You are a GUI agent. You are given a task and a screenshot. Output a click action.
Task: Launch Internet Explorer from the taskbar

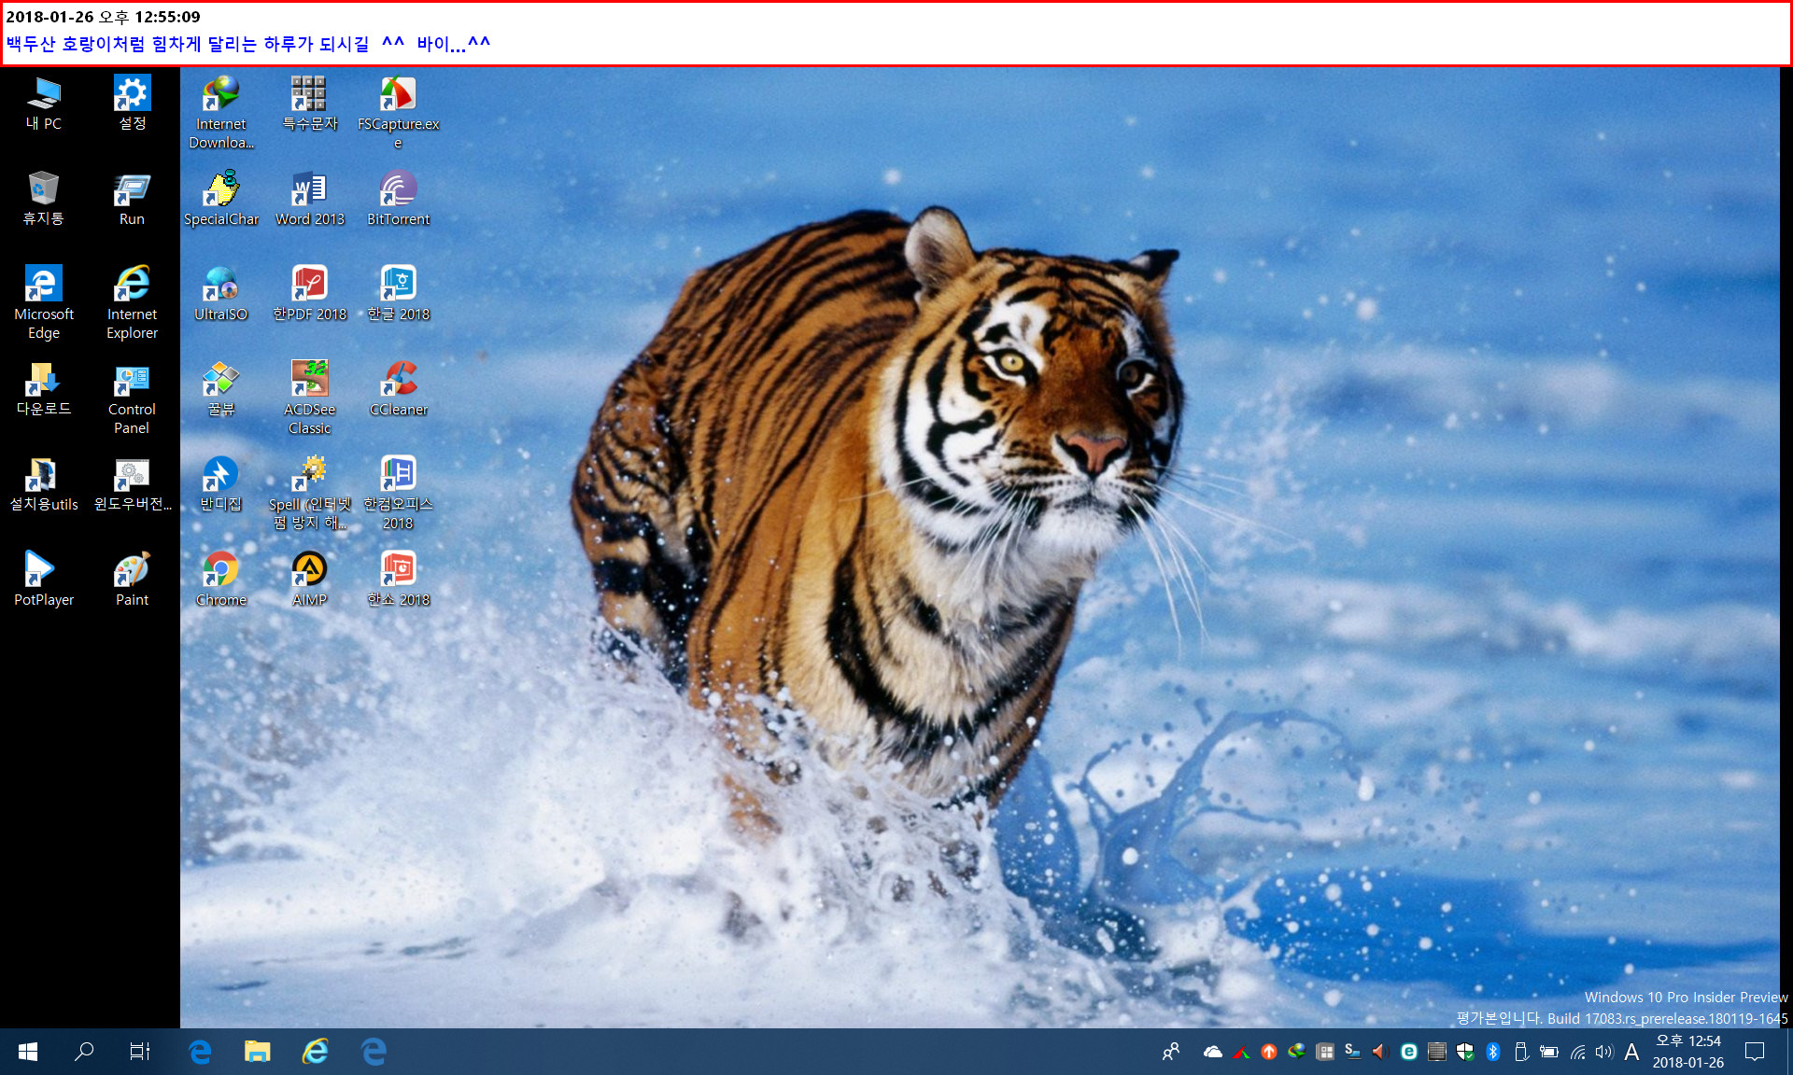315,1052
